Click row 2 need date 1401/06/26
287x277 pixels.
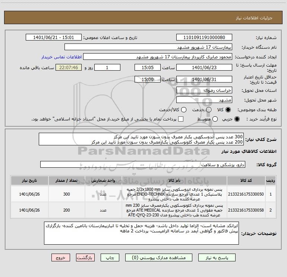coord(29,210)
